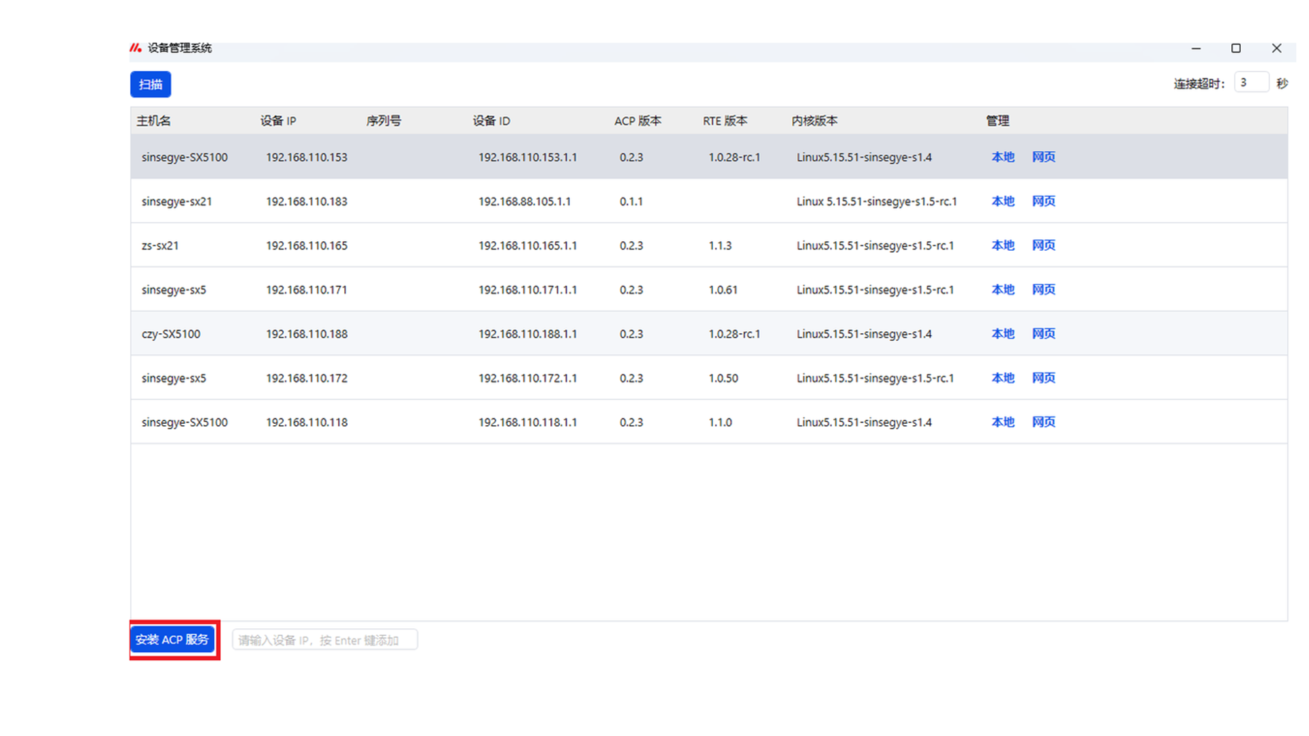Click the 设备 IP column header

pos(277,121)
